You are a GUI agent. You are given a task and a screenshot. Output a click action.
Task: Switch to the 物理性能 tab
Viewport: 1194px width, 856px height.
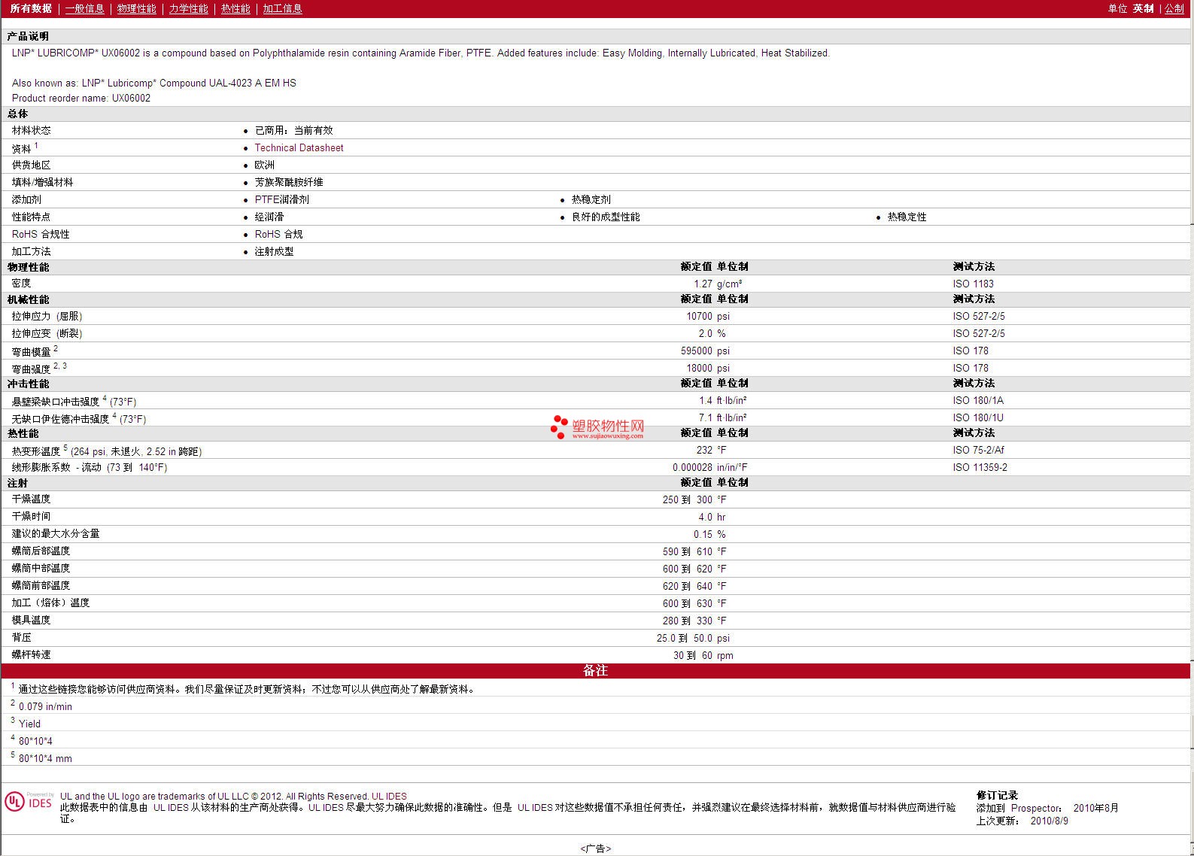point(136,8)
